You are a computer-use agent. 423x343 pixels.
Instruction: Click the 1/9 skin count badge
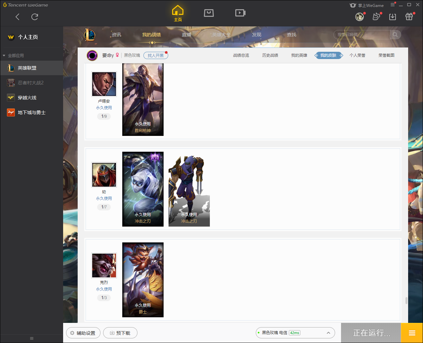[104, 116]
